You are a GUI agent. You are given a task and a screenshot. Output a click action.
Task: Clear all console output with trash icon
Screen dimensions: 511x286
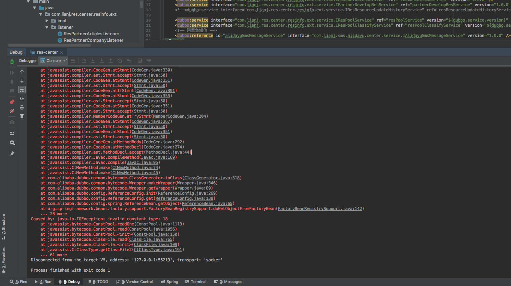[22, 116]
